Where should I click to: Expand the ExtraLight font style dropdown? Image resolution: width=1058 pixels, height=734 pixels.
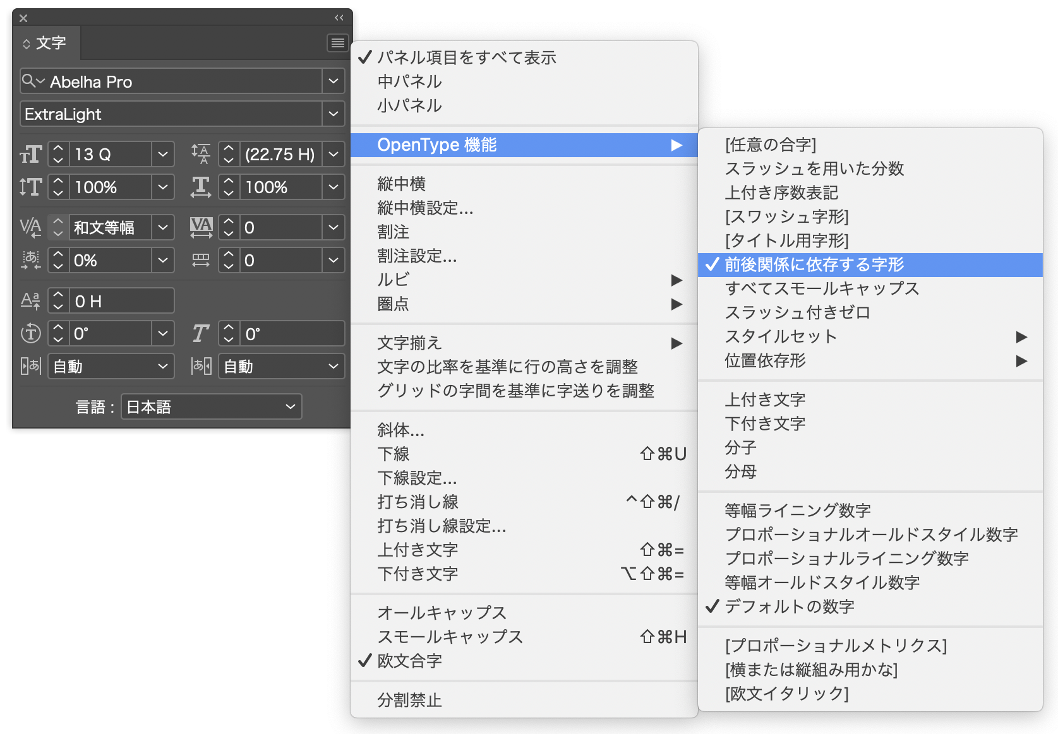pyautogui.click(x=334, y=114)
